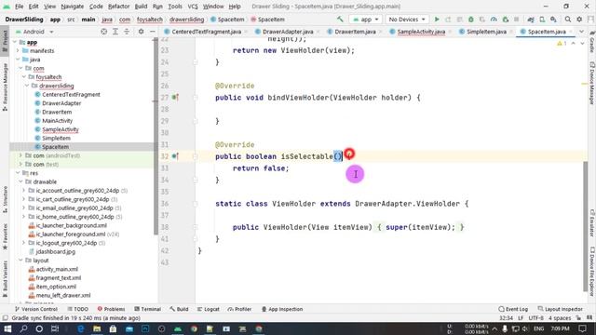Open Windows Start menu
This screenshot has width=596, height=335.
point(7,328)
